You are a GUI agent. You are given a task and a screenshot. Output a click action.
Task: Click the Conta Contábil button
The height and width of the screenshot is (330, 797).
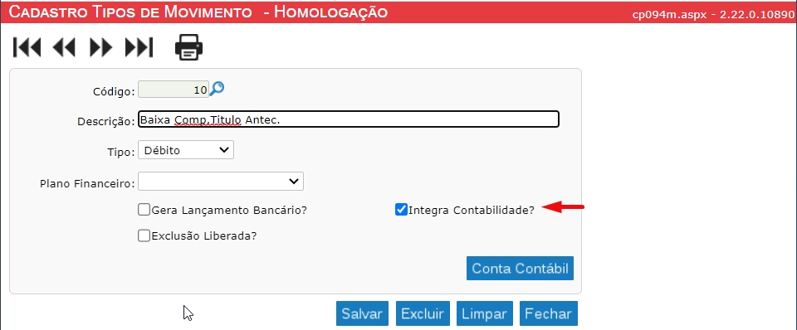pyautogui.click(x=520, y=268)
